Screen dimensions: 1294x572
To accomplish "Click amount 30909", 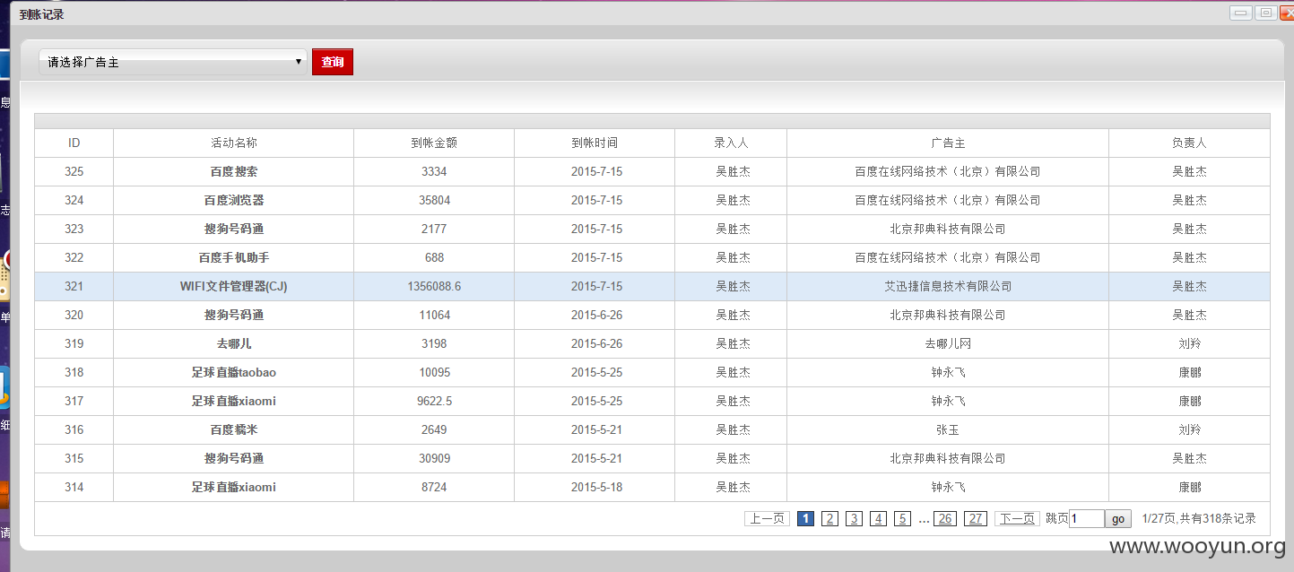I will tap(434, 458).
